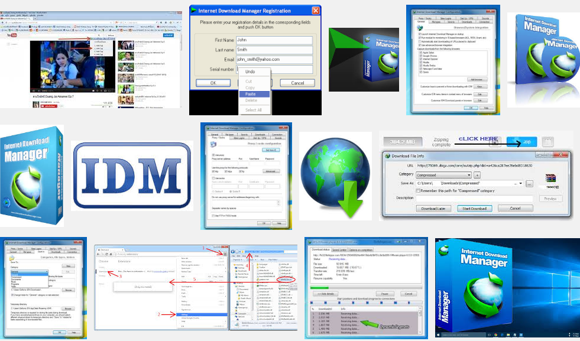The height and width of the screenshot is (341, 580).
Task: Click the Hide details button
Action: coord(326,294)
